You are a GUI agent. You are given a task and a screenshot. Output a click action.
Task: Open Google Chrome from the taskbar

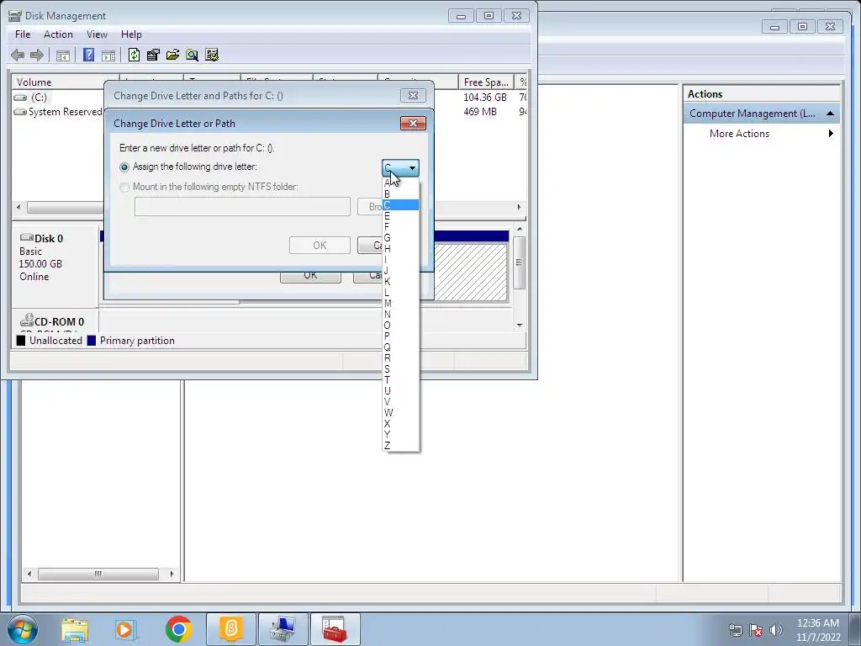coord(178,629)
